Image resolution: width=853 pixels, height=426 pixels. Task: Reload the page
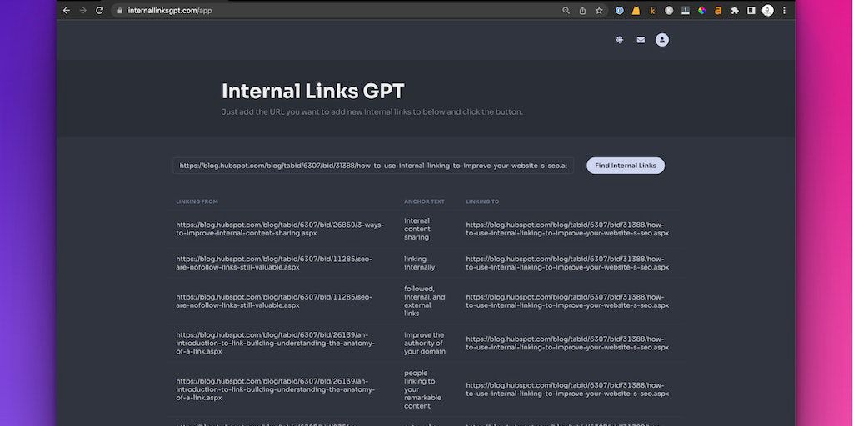click(x=100, y=10)
